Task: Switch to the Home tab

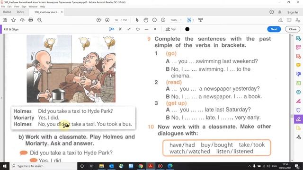Action: [x=7, y=12]
